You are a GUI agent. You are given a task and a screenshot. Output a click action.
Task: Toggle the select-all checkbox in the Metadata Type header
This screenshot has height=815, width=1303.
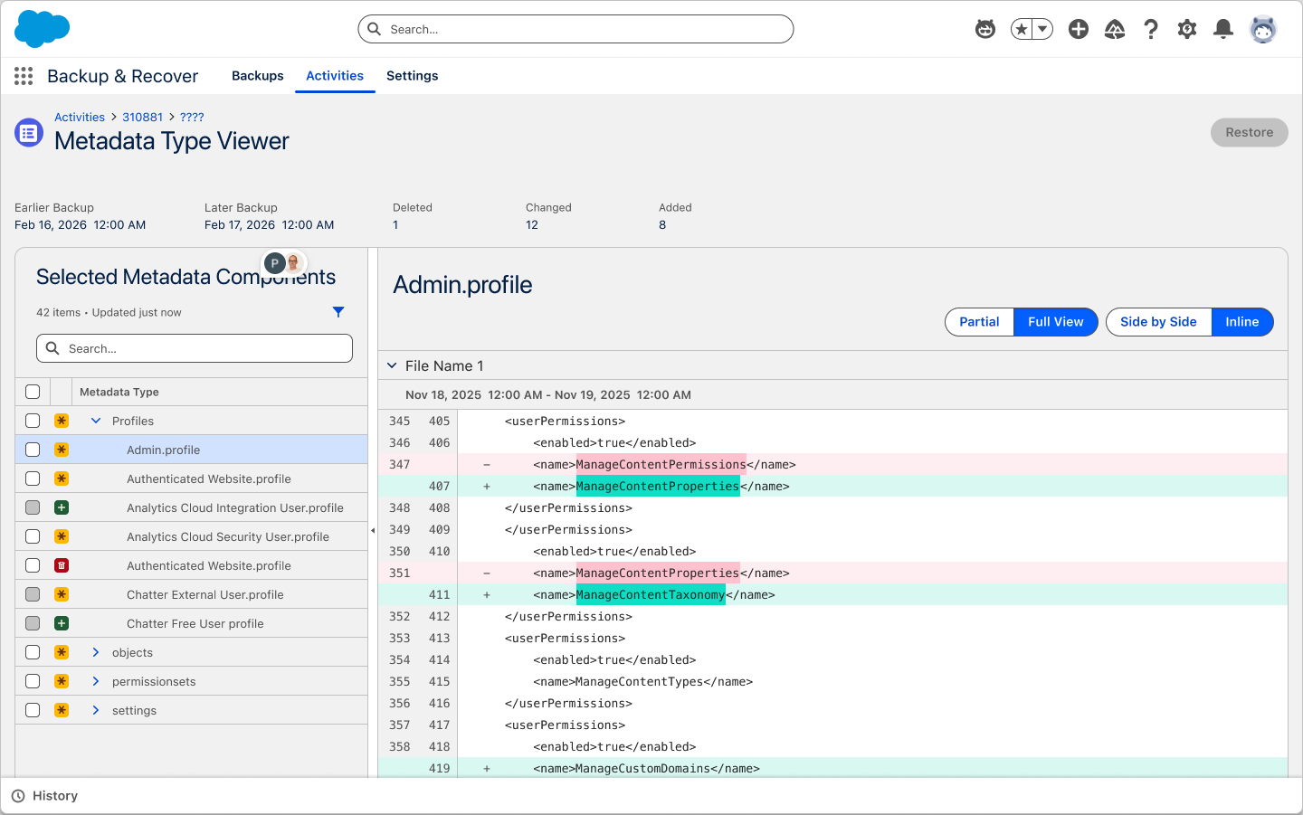(x=33, y=392)
